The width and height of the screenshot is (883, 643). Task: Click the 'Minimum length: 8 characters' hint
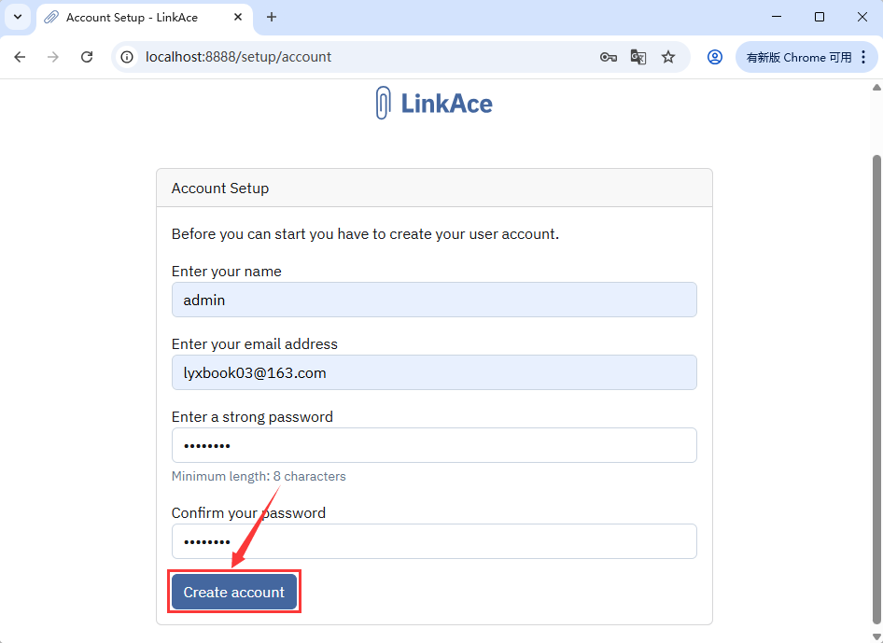click(259, 476)
